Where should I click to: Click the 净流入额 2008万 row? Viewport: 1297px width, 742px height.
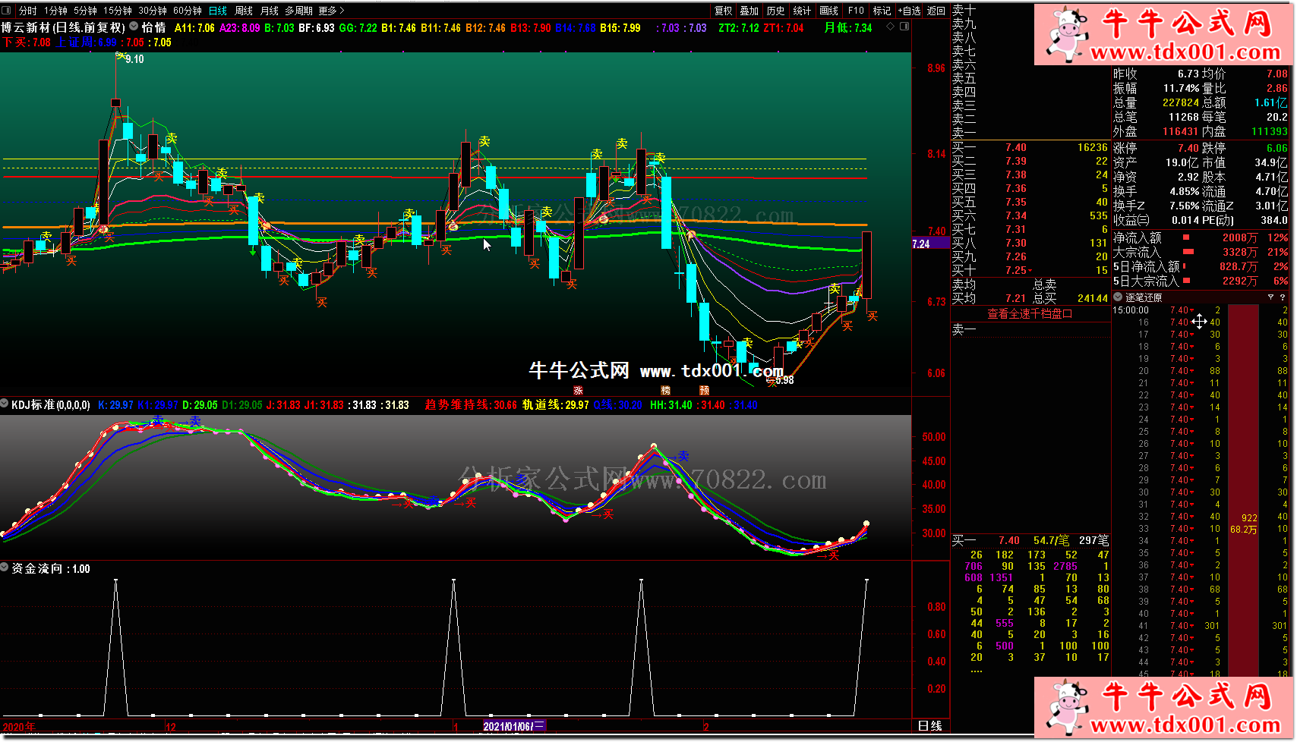point(1201,237)
